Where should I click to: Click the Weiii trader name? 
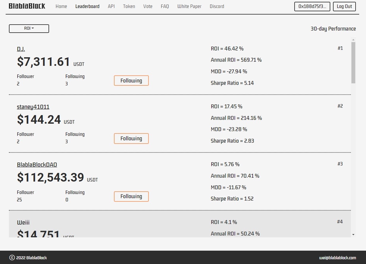click(23, 223)
